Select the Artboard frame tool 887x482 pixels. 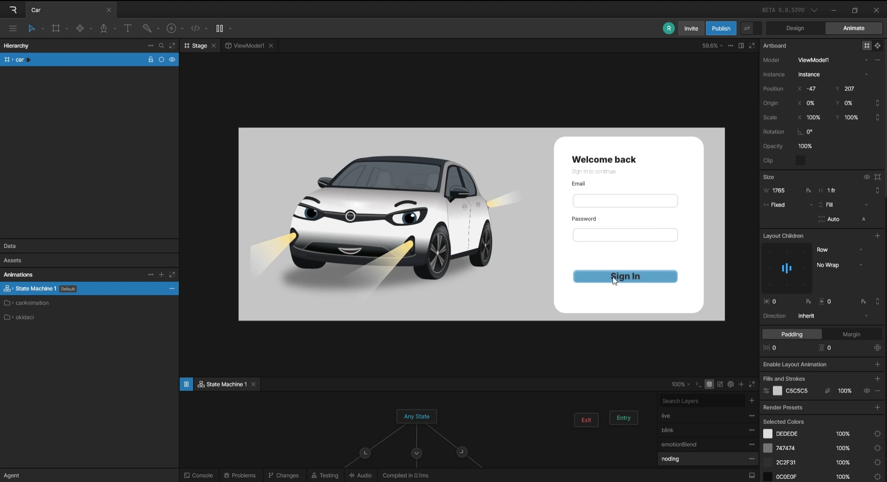56,28
